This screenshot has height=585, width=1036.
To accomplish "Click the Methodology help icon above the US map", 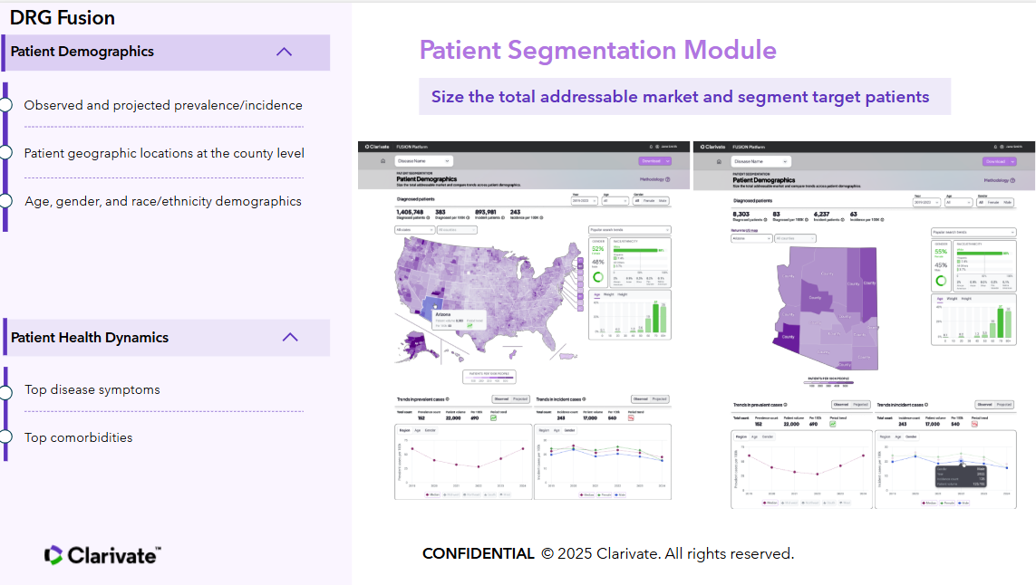I will point(669,179).
